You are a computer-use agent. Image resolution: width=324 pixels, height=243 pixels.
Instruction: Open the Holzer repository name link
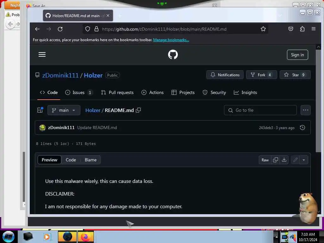(x=93, y=75)
